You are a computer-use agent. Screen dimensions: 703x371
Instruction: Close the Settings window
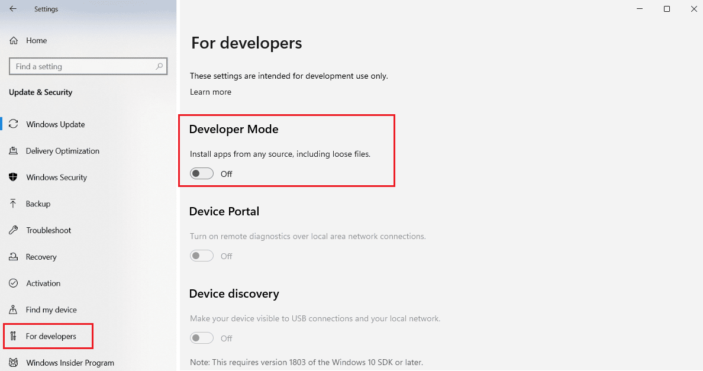pyautogui.click(x=694, y=9)
